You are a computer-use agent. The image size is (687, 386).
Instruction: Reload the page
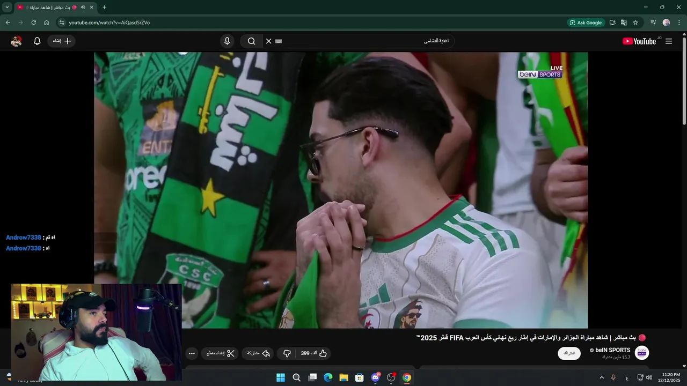(x=33, y=23)
